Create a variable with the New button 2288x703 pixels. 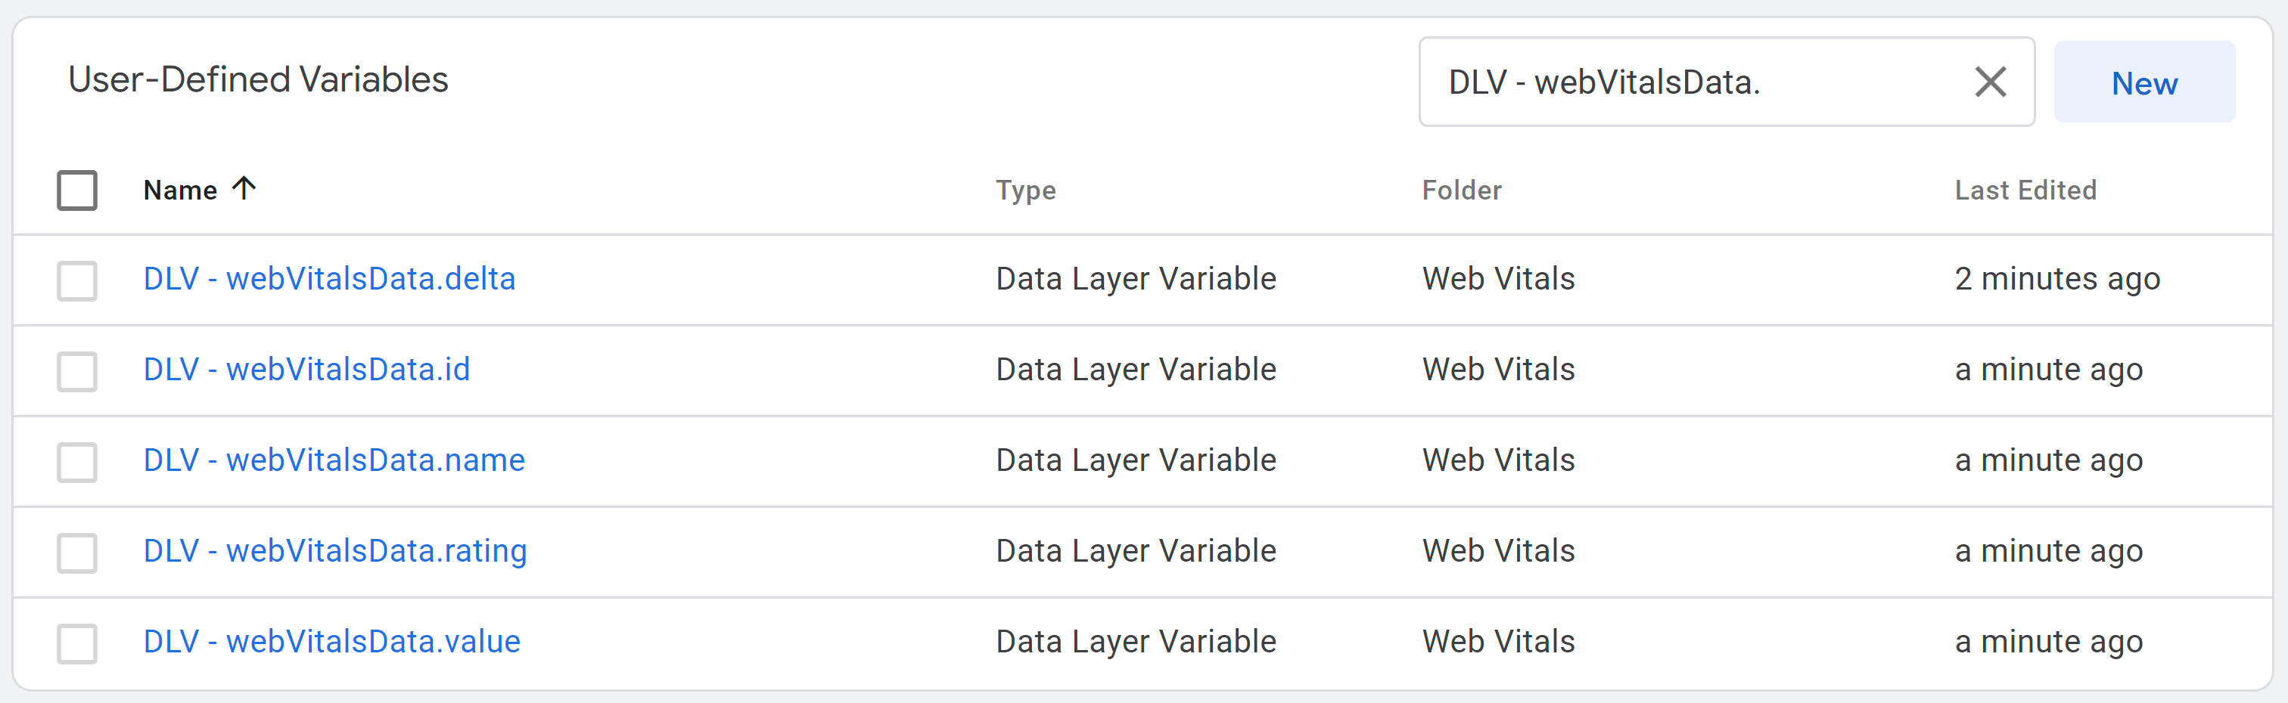[2144, 82]
